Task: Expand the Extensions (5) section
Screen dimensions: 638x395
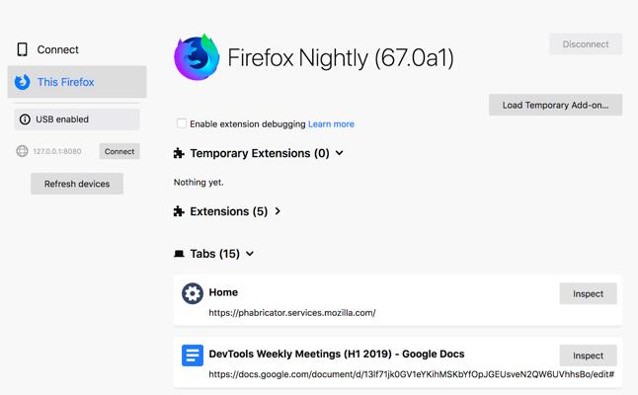Action: click(x=279, y=211)
